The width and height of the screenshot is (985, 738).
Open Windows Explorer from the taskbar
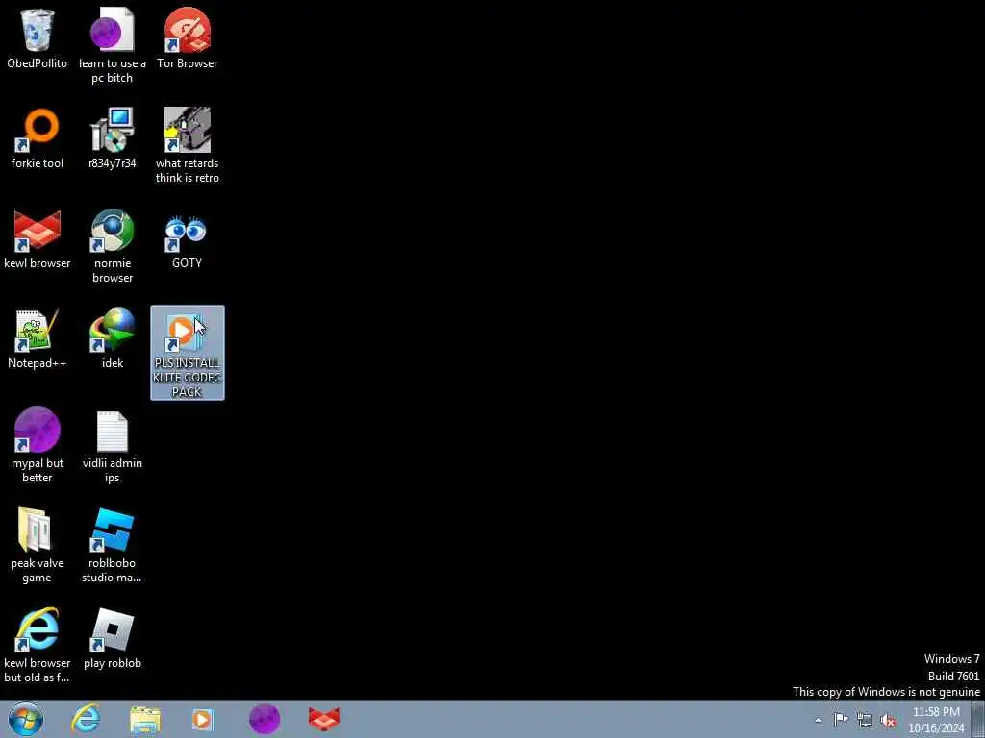tap(145, 719)
